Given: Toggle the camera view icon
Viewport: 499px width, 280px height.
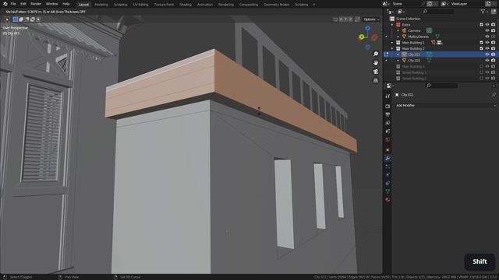Looking at the screenshot, I should 376,72.
